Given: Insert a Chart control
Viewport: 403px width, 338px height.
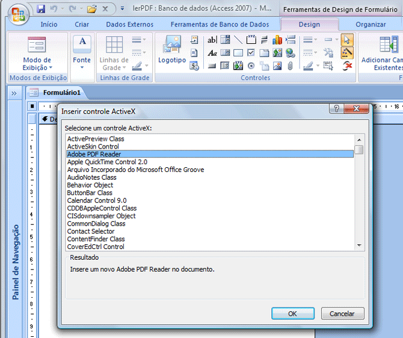Looking at the screenshot, I should click(x=277, y=40).
